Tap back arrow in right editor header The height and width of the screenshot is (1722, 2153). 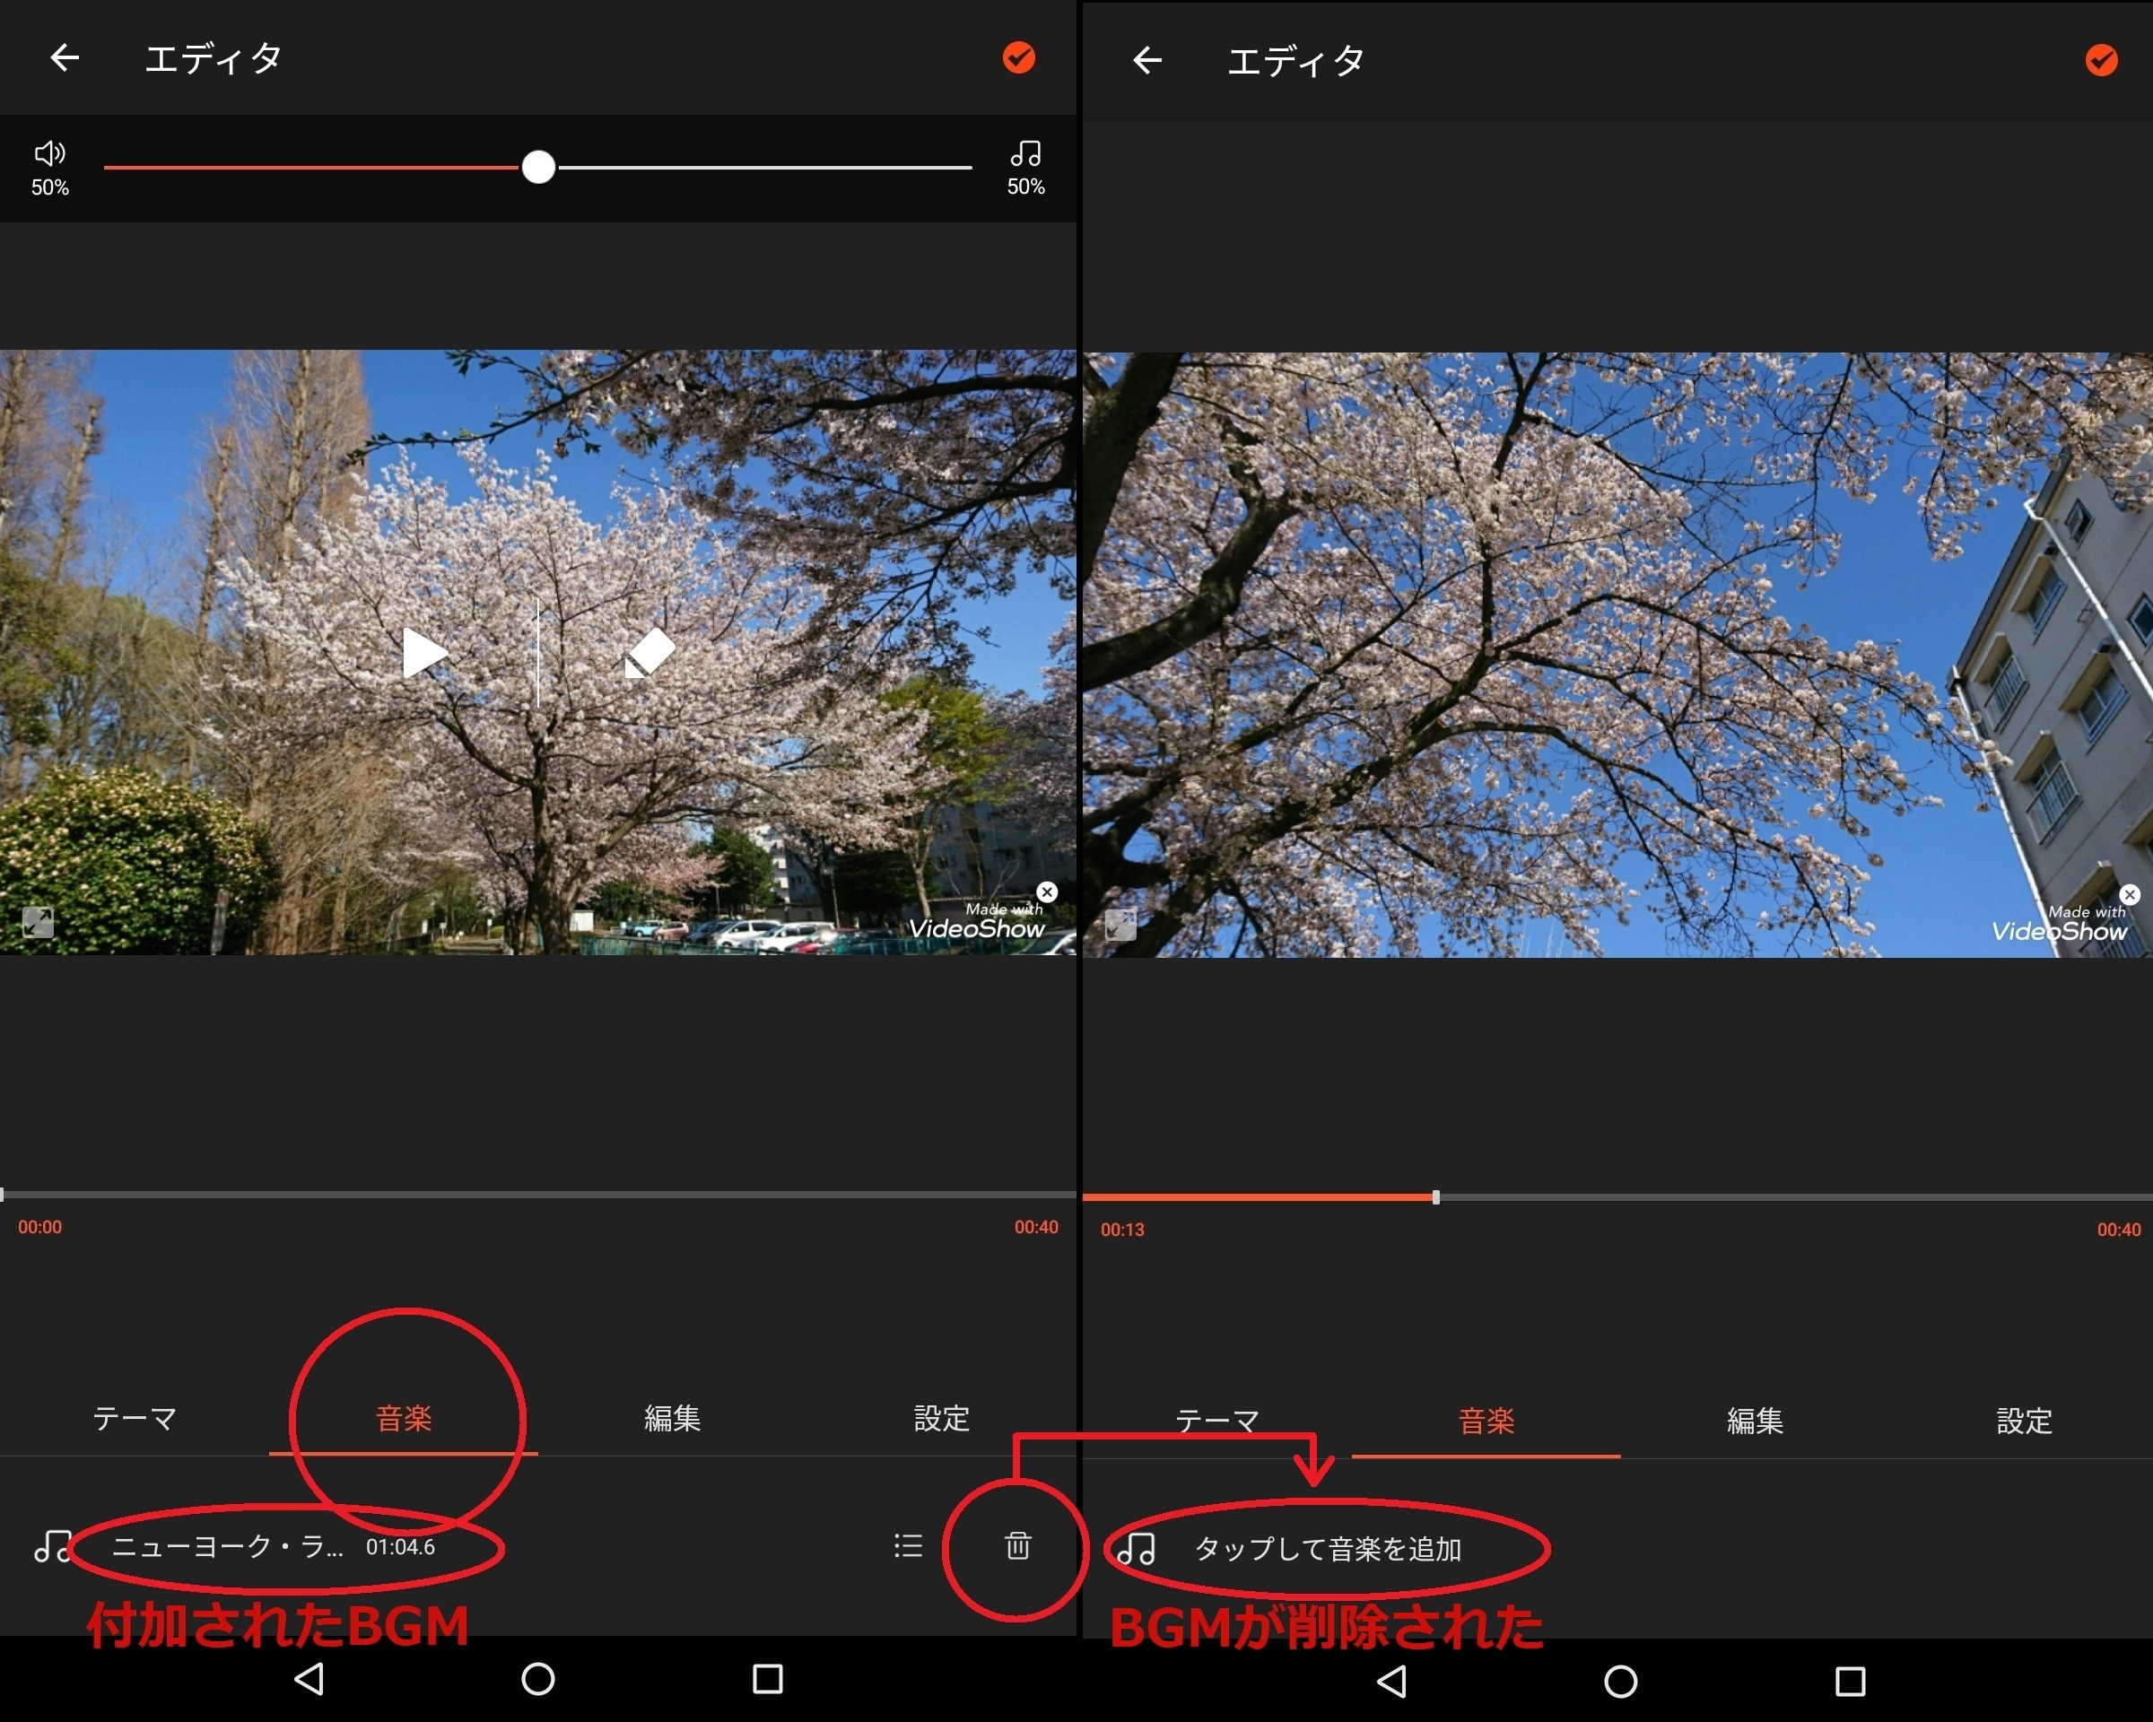tap(1147, 61)
